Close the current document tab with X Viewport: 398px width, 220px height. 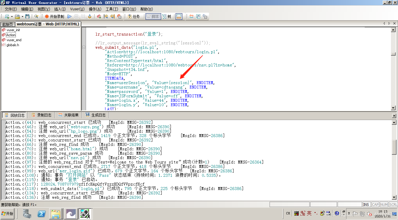pyautogui.click(x=394, y=23)
